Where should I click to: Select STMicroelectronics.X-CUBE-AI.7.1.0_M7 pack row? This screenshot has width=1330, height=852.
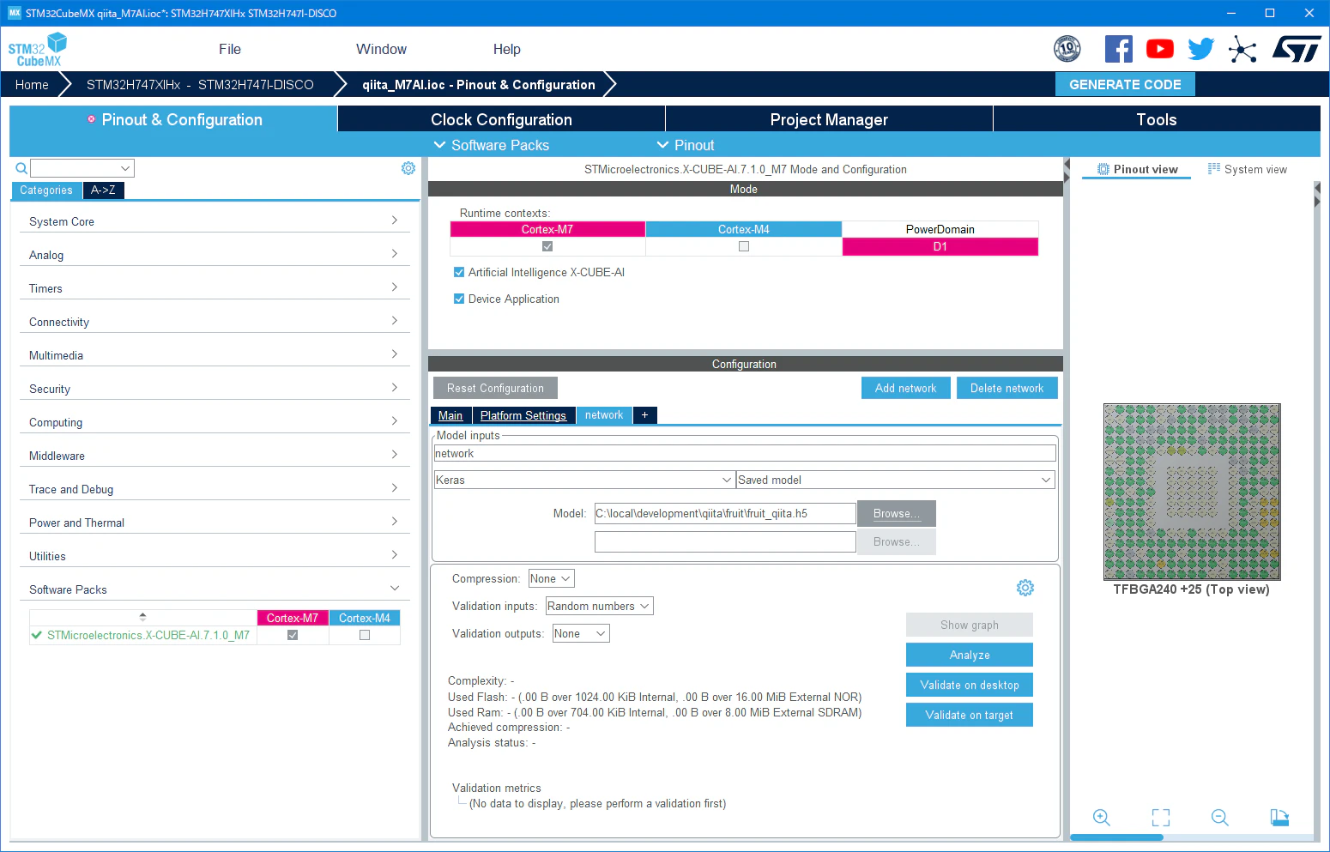tap(142, 636)
